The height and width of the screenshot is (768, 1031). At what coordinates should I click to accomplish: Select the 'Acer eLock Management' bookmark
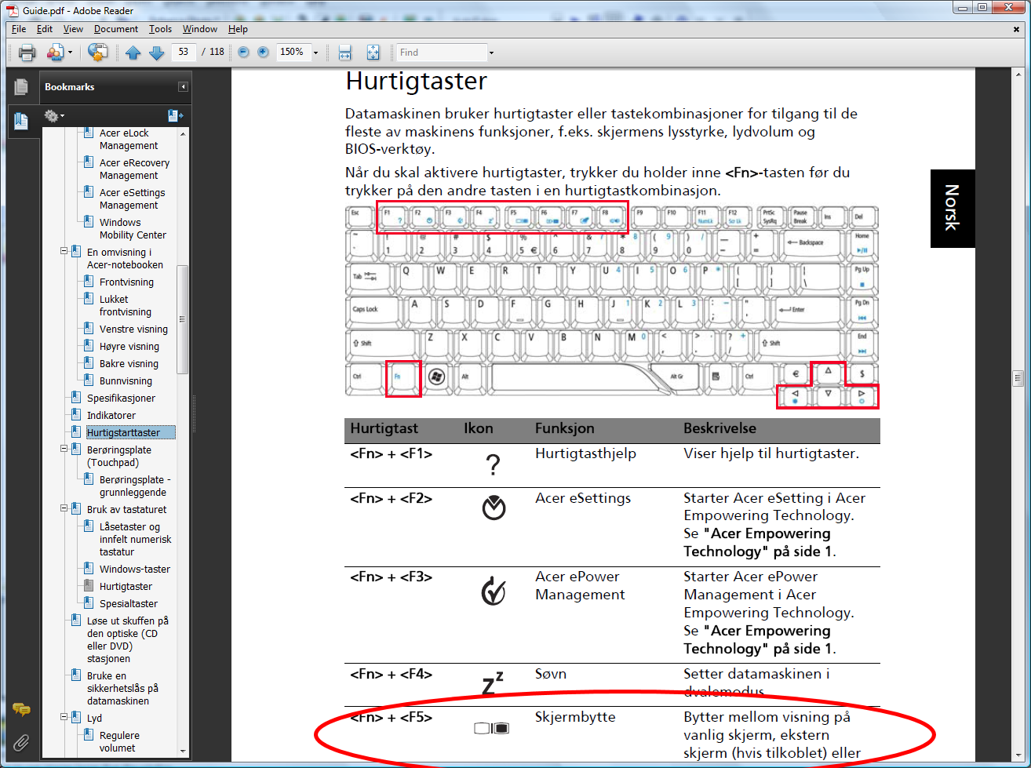coord(129,140)
